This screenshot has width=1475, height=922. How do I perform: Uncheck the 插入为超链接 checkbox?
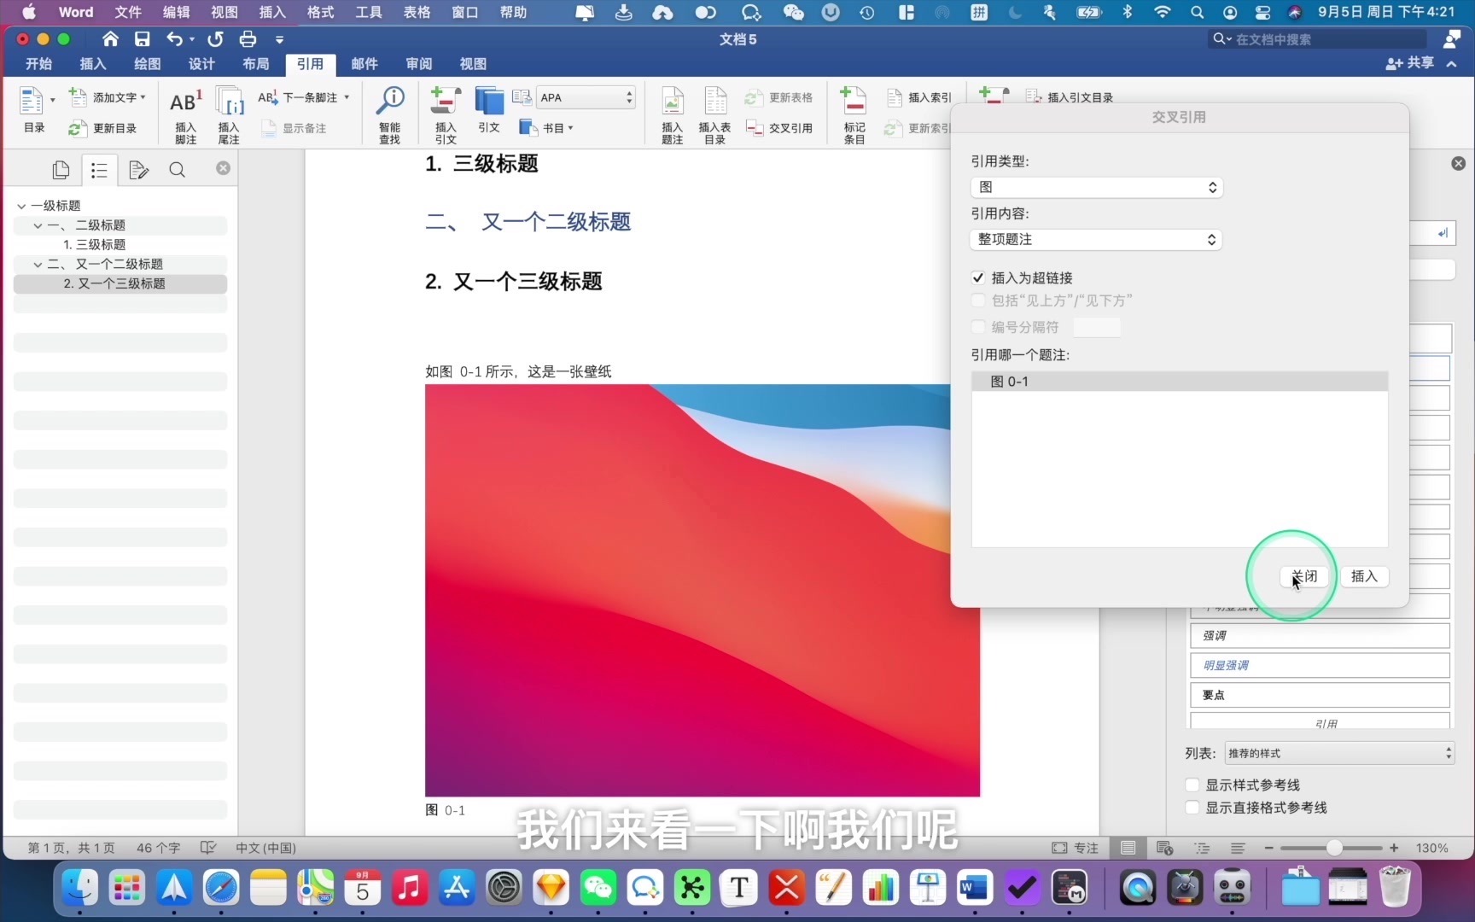978,277
